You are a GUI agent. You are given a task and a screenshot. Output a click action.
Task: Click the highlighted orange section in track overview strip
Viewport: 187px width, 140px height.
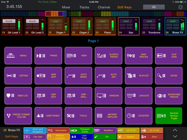(56, 14)
